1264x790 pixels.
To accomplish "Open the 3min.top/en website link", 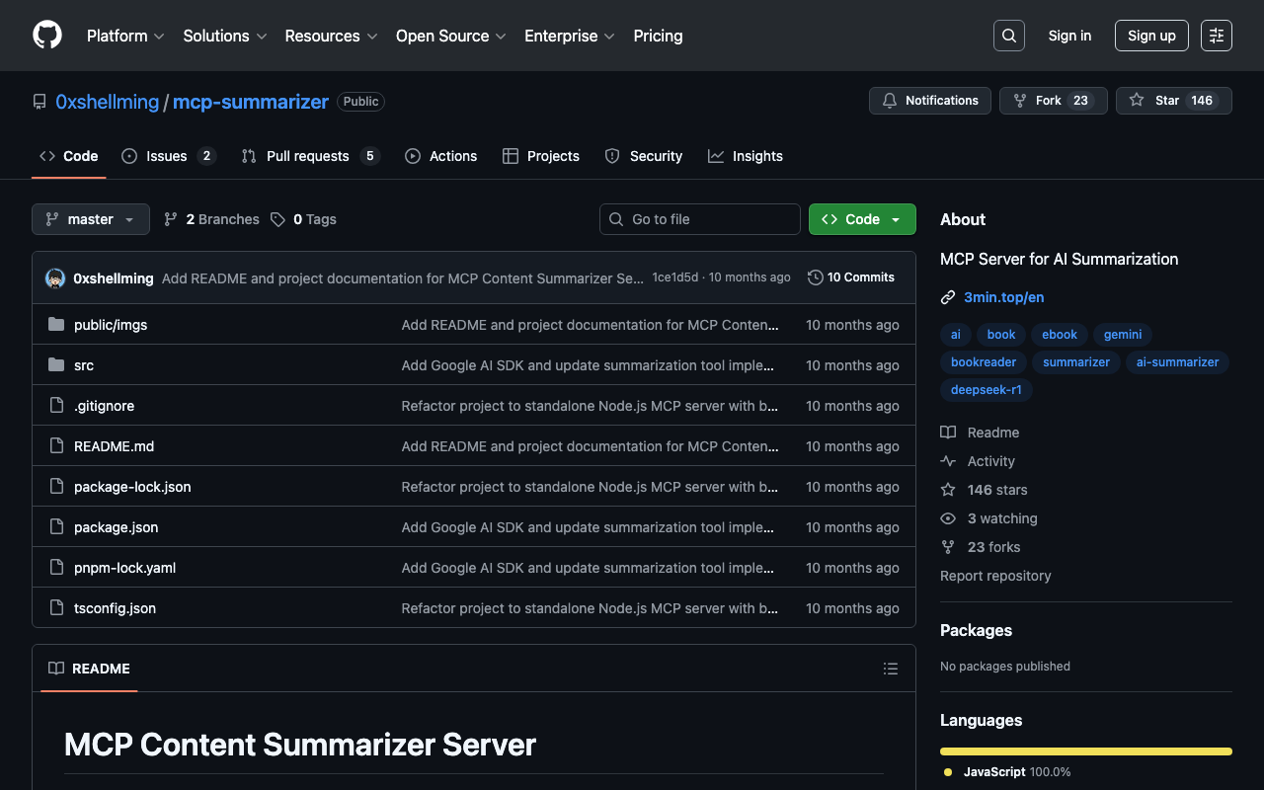I will point(1004,297).
